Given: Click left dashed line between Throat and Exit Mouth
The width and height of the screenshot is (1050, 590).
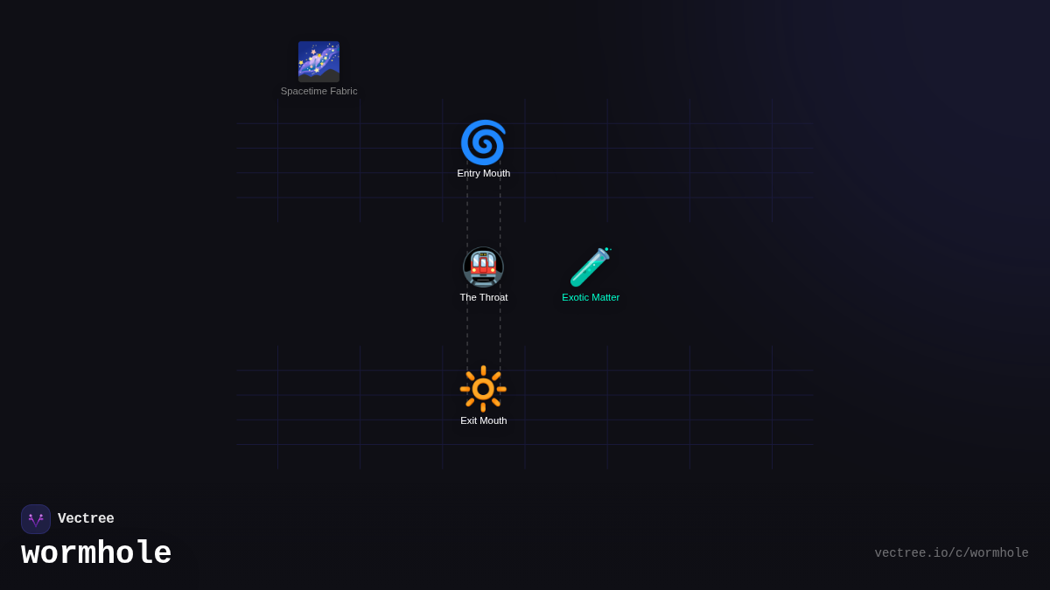Looking at the screenshot, I should point(467,337).
